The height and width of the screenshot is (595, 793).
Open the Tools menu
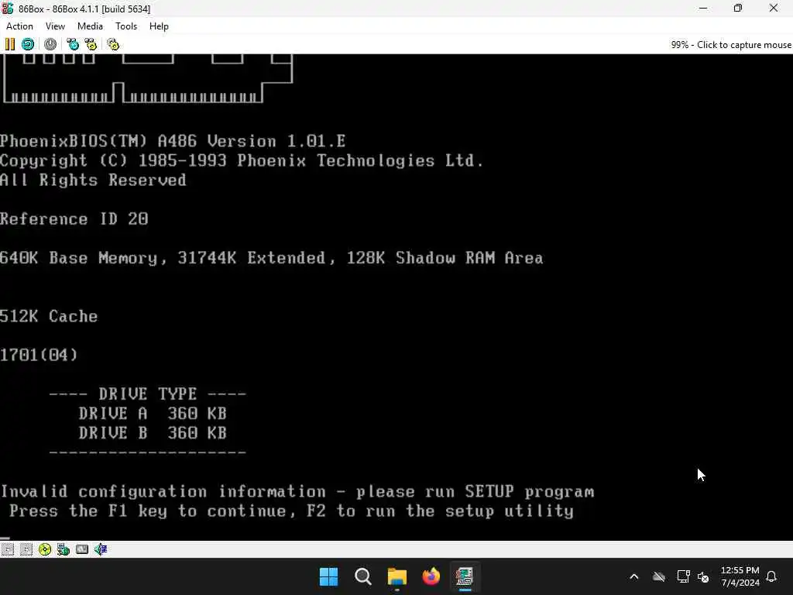pyautogui.click(x=126, y=26)
